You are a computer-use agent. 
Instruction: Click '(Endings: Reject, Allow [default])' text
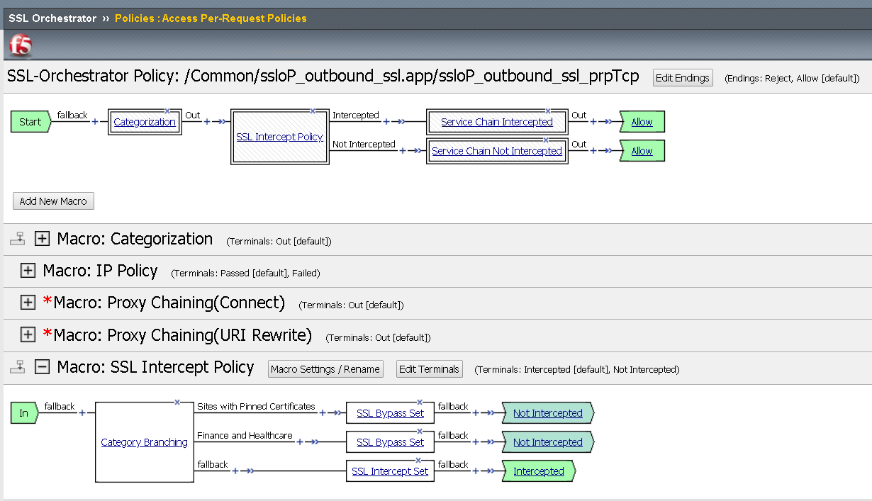click(792, 79)
